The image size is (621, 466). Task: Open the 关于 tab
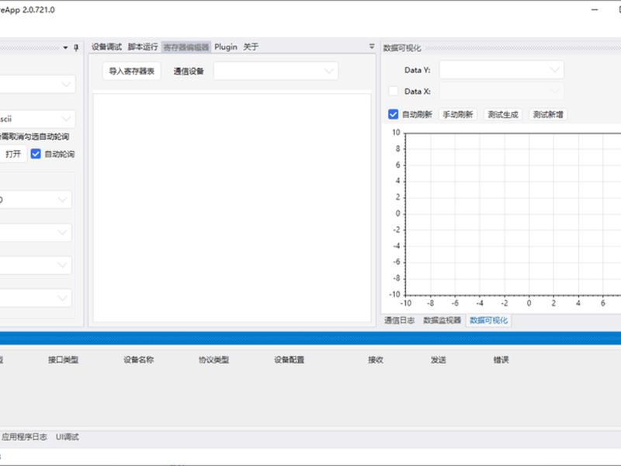click(251, 47)
